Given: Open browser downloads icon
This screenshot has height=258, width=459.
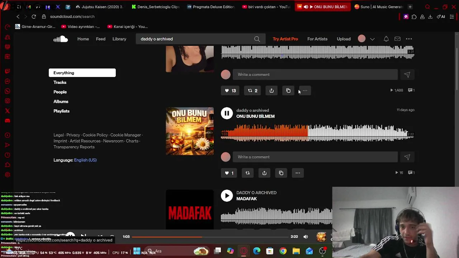Looking at the screenshot, I should (x=430, y=16).
